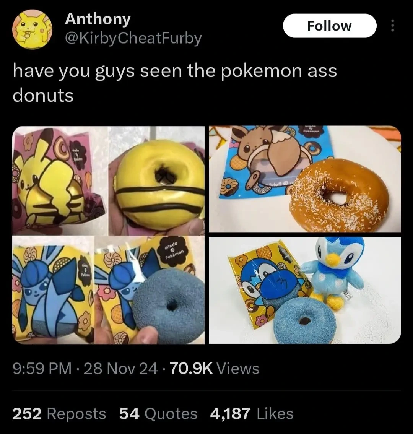Screen dimensions: 413x434
Task: View the 4,187 Likes list
Action: pyautogui.click(x=252, y=413)
